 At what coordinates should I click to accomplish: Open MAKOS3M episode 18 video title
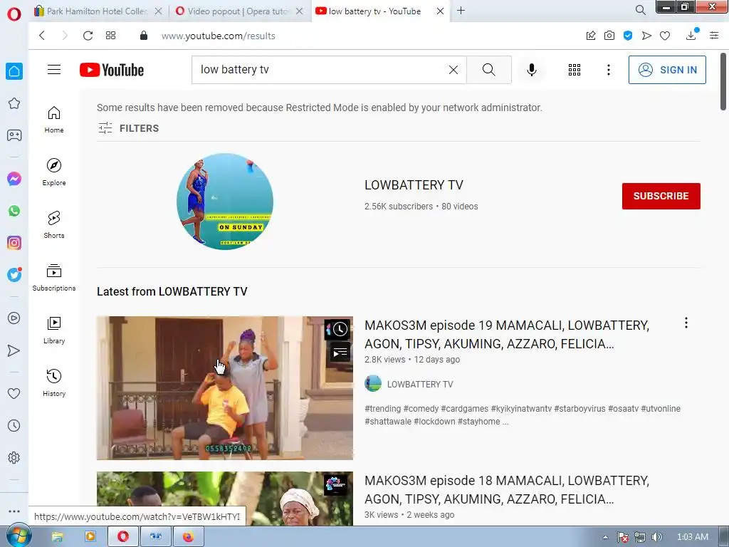click(506, 490)
